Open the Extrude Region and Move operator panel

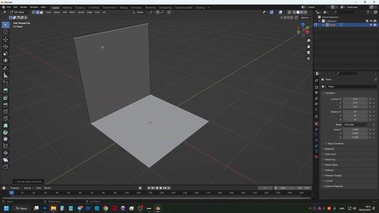28,182
